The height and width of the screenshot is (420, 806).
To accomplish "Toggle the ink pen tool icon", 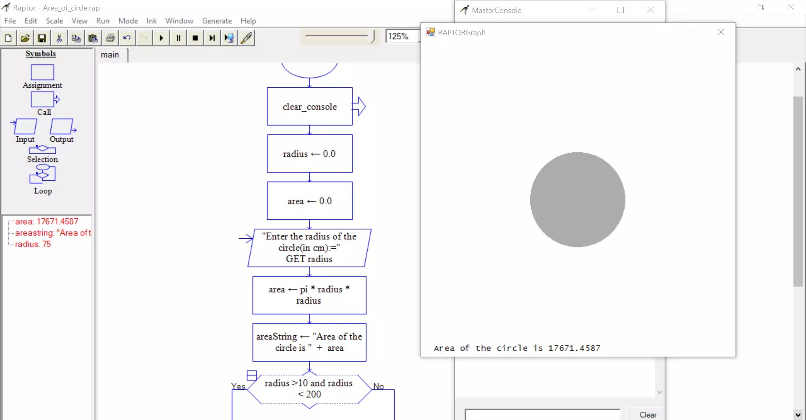I will click(x=247, y=38).
